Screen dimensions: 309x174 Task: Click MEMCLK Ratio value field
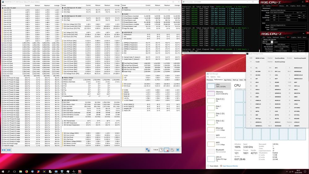click(251, 58)
